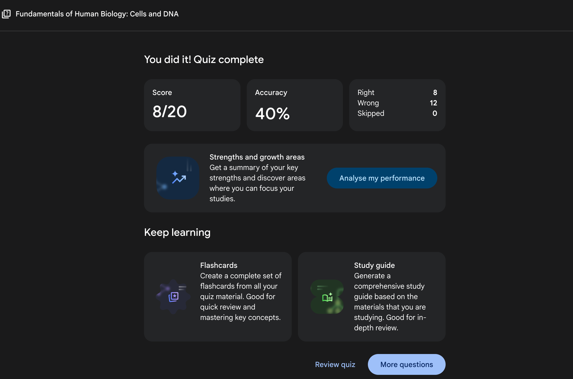Open the Study guide card
The width and height of the screenshot is (573, 379).
[x=372, y=296]
